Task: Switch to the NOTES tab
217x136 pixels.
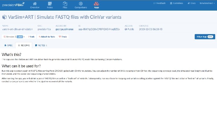Action: 41,45
